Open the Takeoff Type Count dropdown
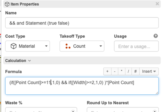Viewport: 162px width, 112px height. [82, 46]
